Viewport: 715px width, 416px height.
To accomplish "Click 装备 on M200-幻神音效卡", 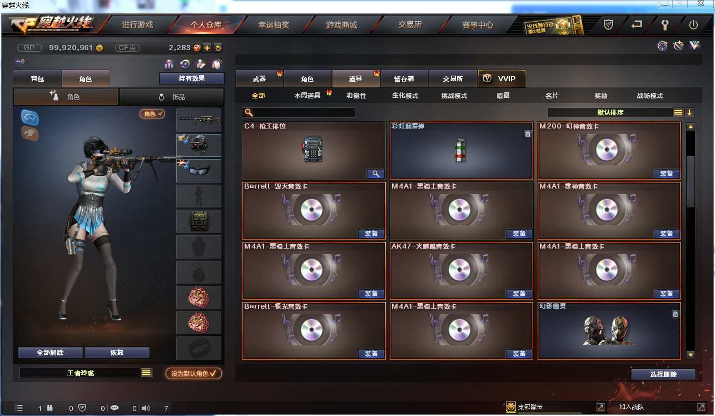I will point(667,174).
